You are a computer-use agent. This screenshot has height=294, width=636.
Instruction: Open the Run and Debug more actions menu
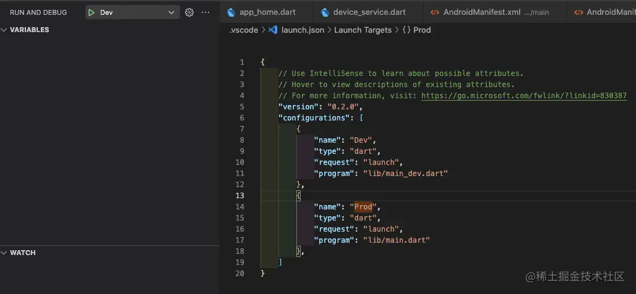(x=205, y=12)
